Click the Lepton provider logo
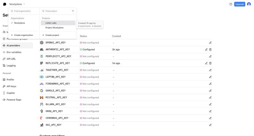The width and height of the screenshot is (254, 136). point(42,77)
